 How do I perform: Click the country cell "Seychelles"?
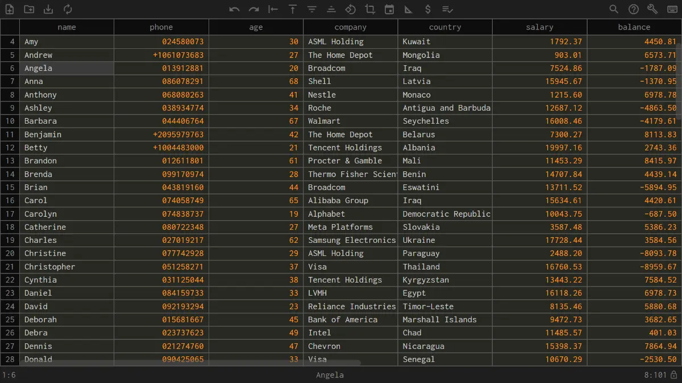pos(445,121)
